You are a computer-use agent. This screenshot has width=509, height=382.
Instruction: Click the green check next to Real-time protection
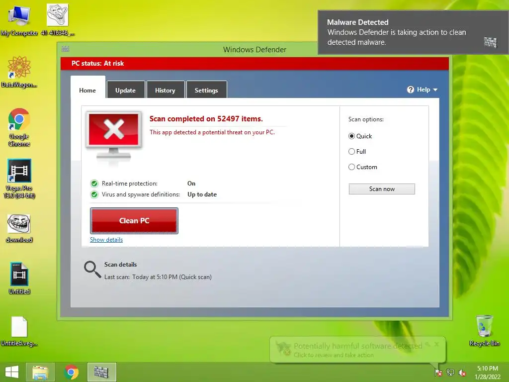[x=94, y=184]
